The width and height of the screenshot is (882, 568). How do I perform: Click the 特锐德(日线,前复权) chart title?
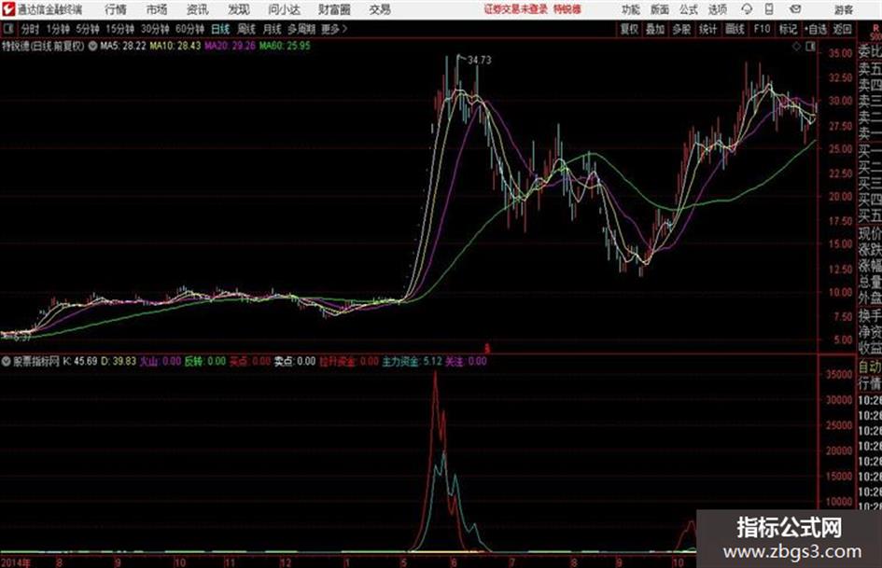(x=43, y=46)
